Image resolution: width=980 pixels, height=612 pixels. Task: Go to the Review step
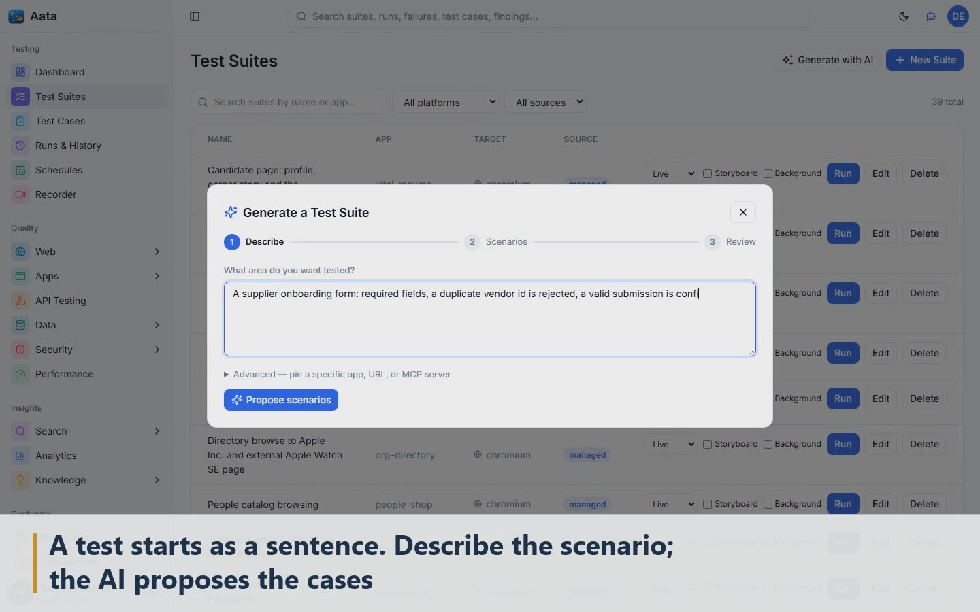(x=730, y=241)
